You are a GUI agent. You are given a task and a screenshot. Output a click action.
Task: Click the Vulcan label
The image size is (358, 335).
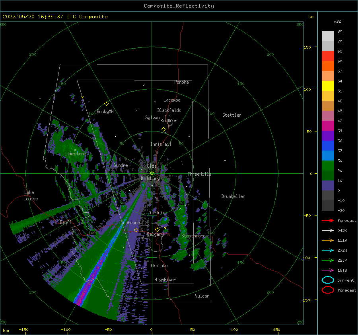(202, 296)
